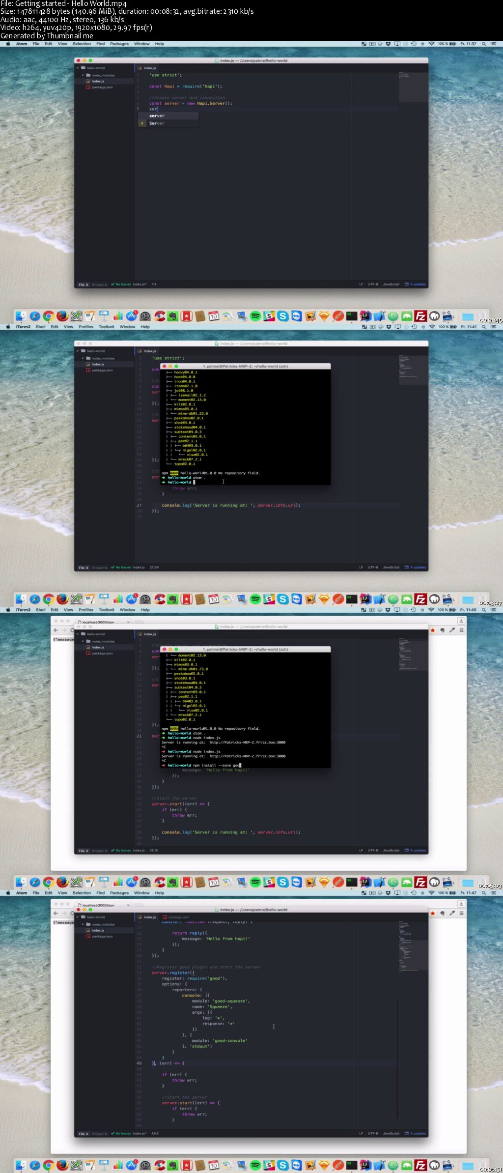
Task: Expand node_modules folder in the 11:37 frame
Action: tap(83, 75)
